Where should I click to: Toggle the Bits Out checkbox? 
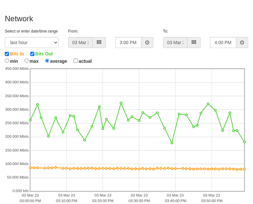click(x=32, y=54)
